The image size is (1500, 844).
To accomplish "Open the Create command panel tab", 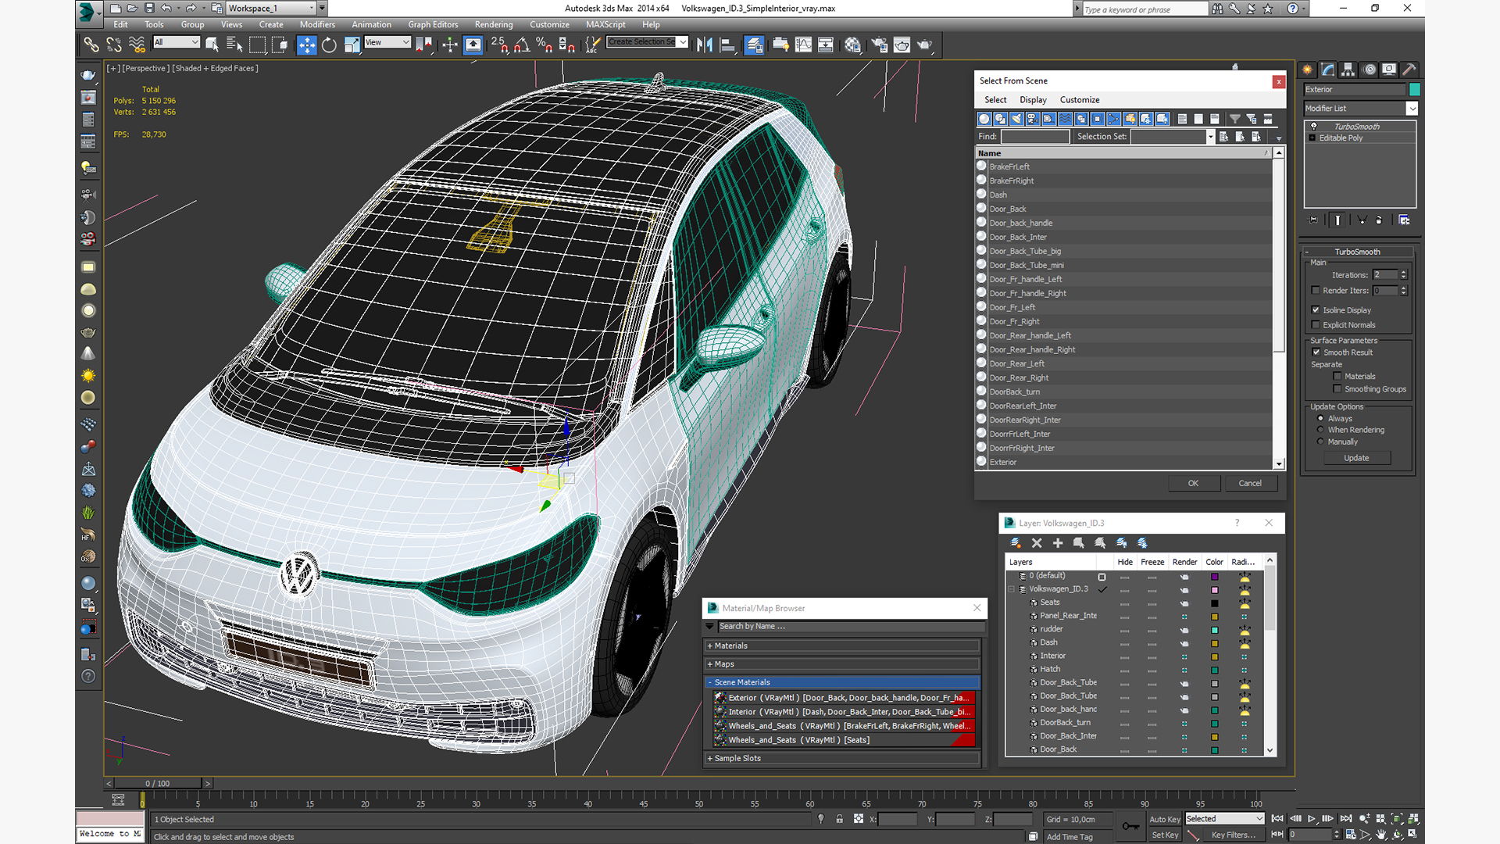I will coord(1307,70).
